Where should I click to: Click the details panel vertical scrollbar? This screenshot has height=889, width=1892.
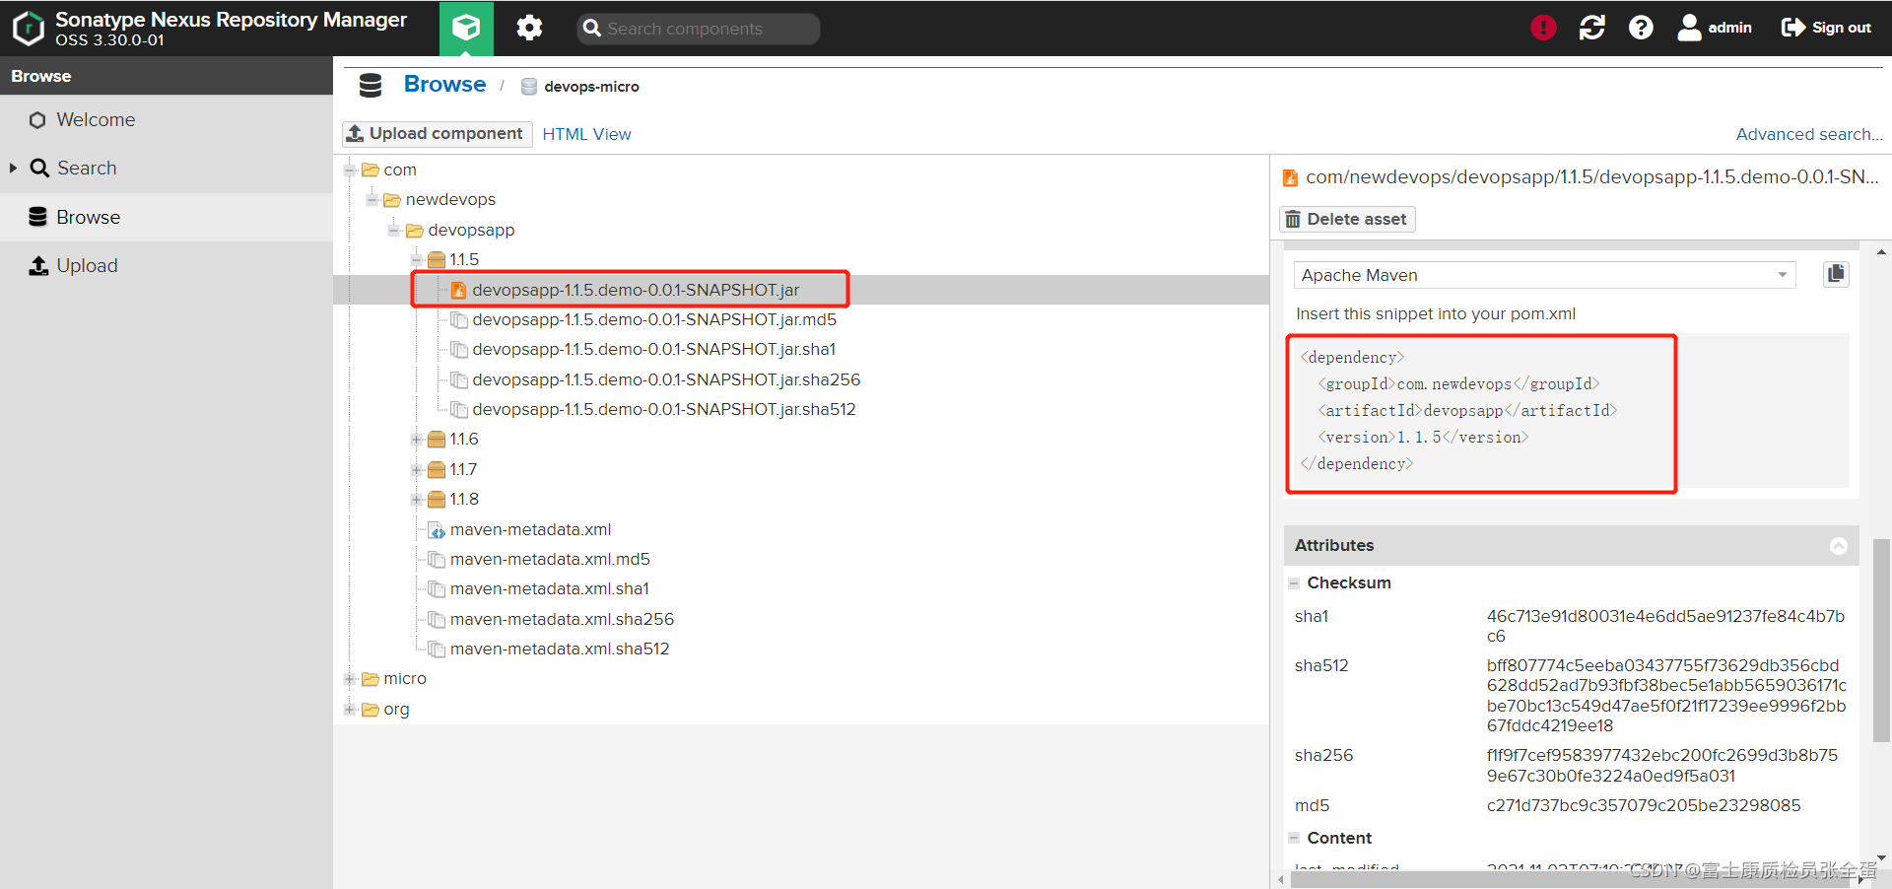1881,641
